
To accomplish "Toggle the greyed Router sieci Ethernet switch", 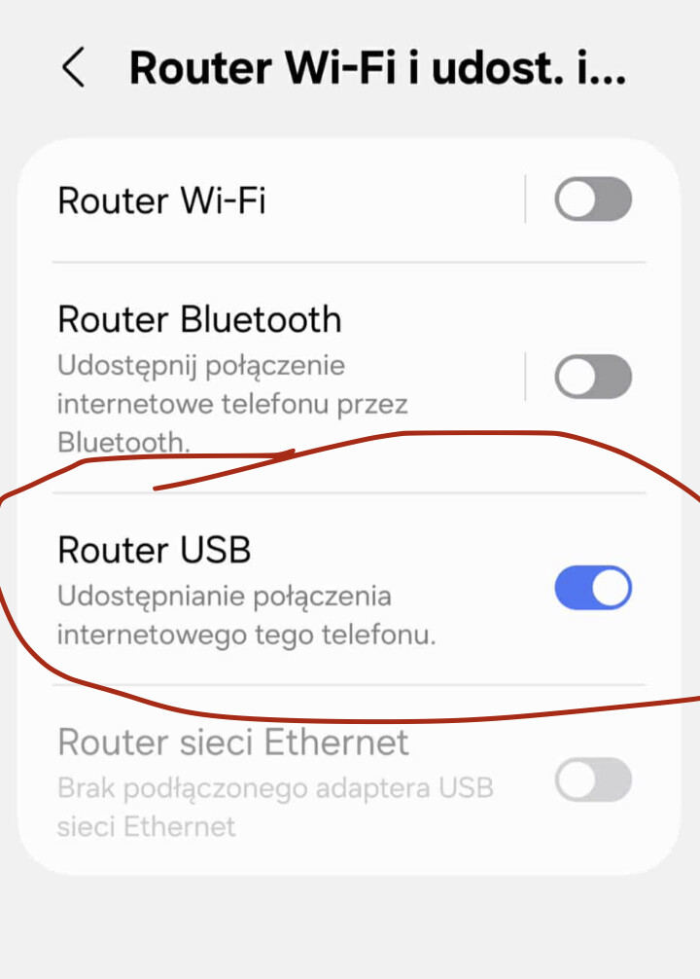I will click(x=593, y=780).
